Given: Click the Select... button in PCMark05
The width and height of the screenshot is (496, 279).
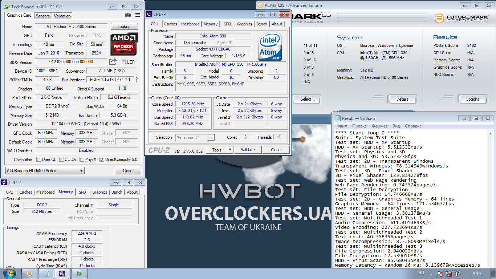Looking at the screenshot, I should click(308, 99).
